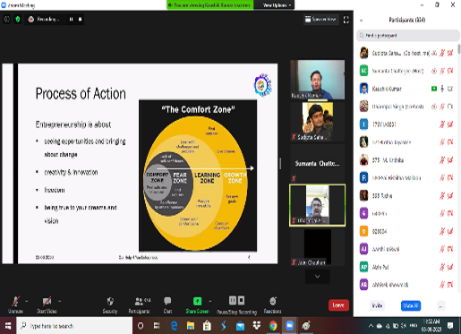Unmute the microphone in the meeting toolbar
Screen dimensions: 461x334
(15, 304)
